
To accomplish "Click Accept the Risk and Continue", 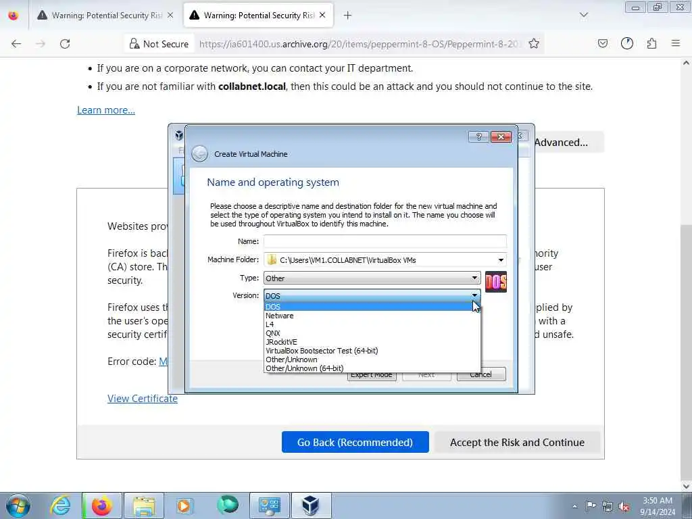I will (517, 442).
